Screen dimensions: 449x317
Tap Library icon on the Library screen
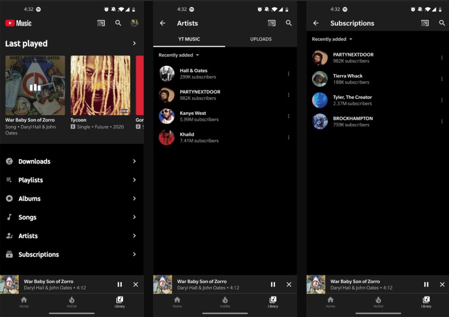tap(120, 299)
